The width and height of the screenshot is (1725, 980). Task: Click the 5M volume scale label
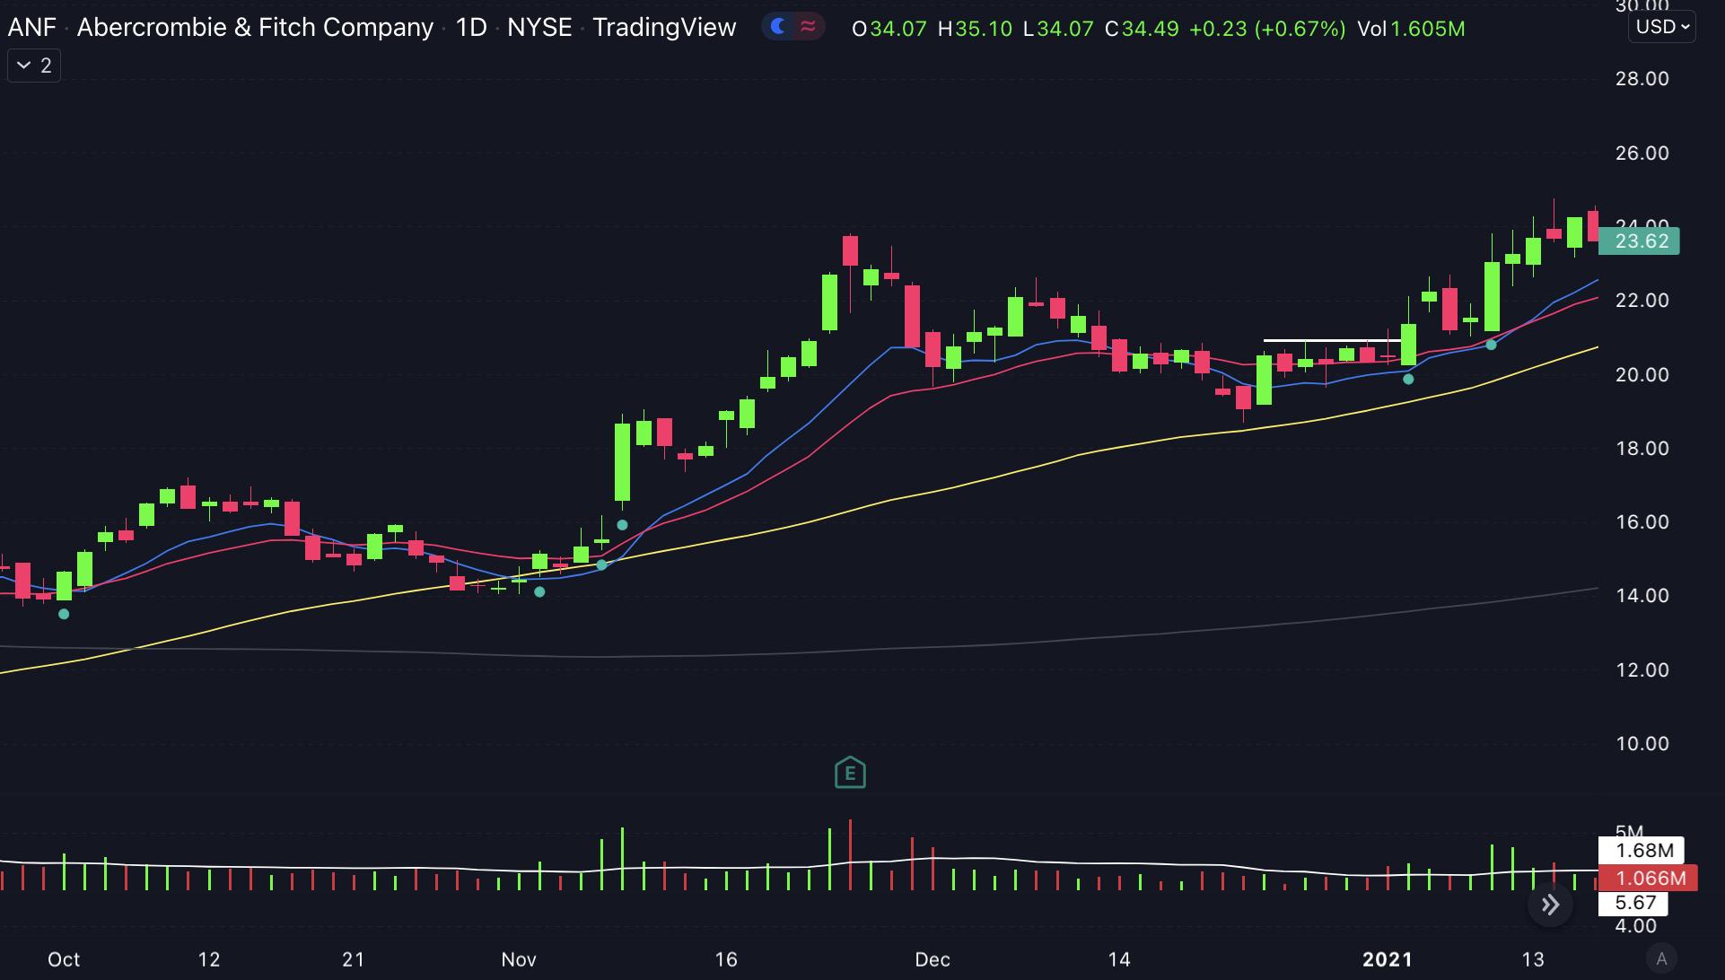point(1628,830)
